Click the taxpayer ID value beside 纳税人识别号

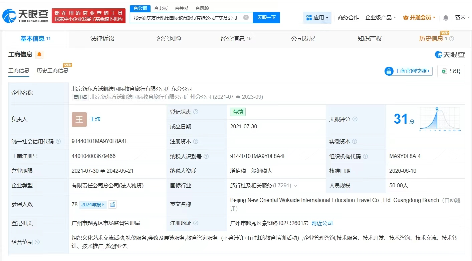tap(258, 156)
